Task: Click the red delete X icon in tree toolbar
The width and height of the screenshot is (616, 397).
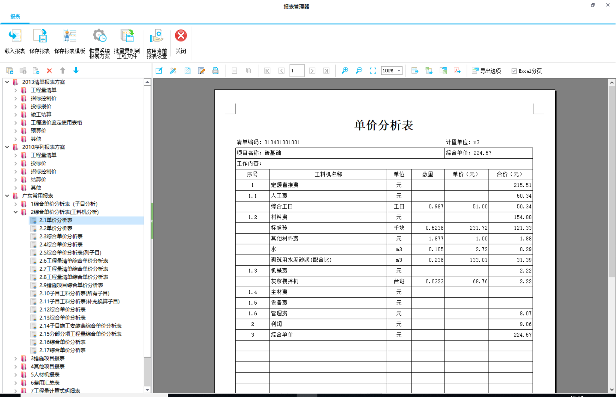Action: coord(49,70)
